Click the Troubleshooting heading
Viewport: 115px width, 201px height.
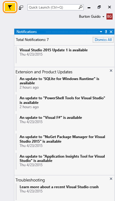click(30, 180)
